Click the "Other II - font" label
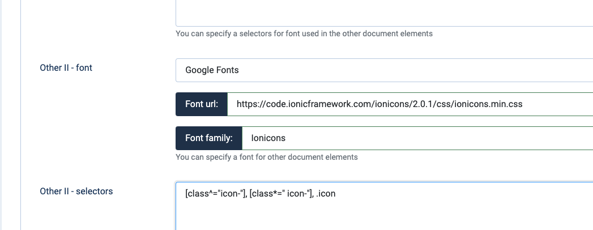The image size is (593, 230). coord(66,67)
